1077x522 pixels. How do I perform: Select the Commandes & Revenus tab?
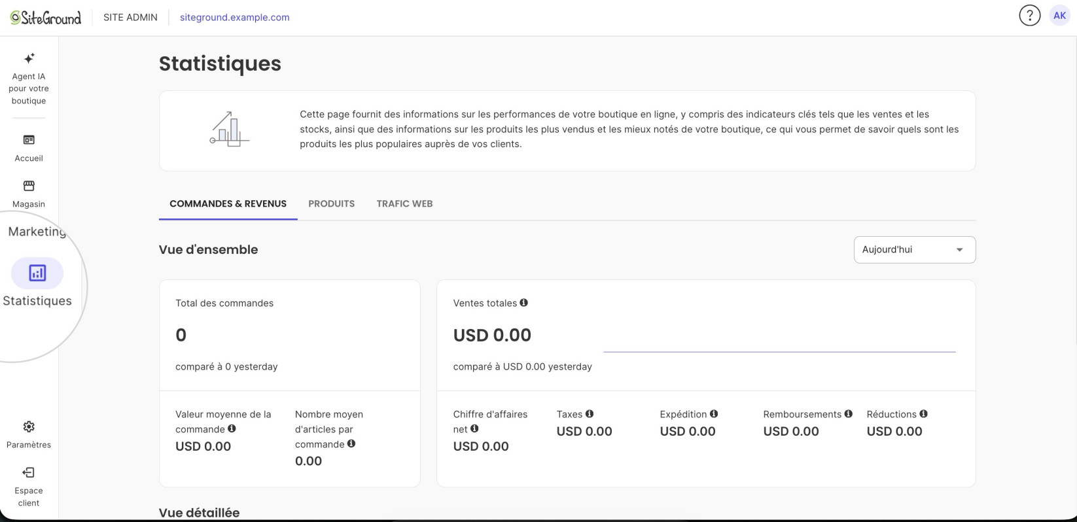[228, 203]
